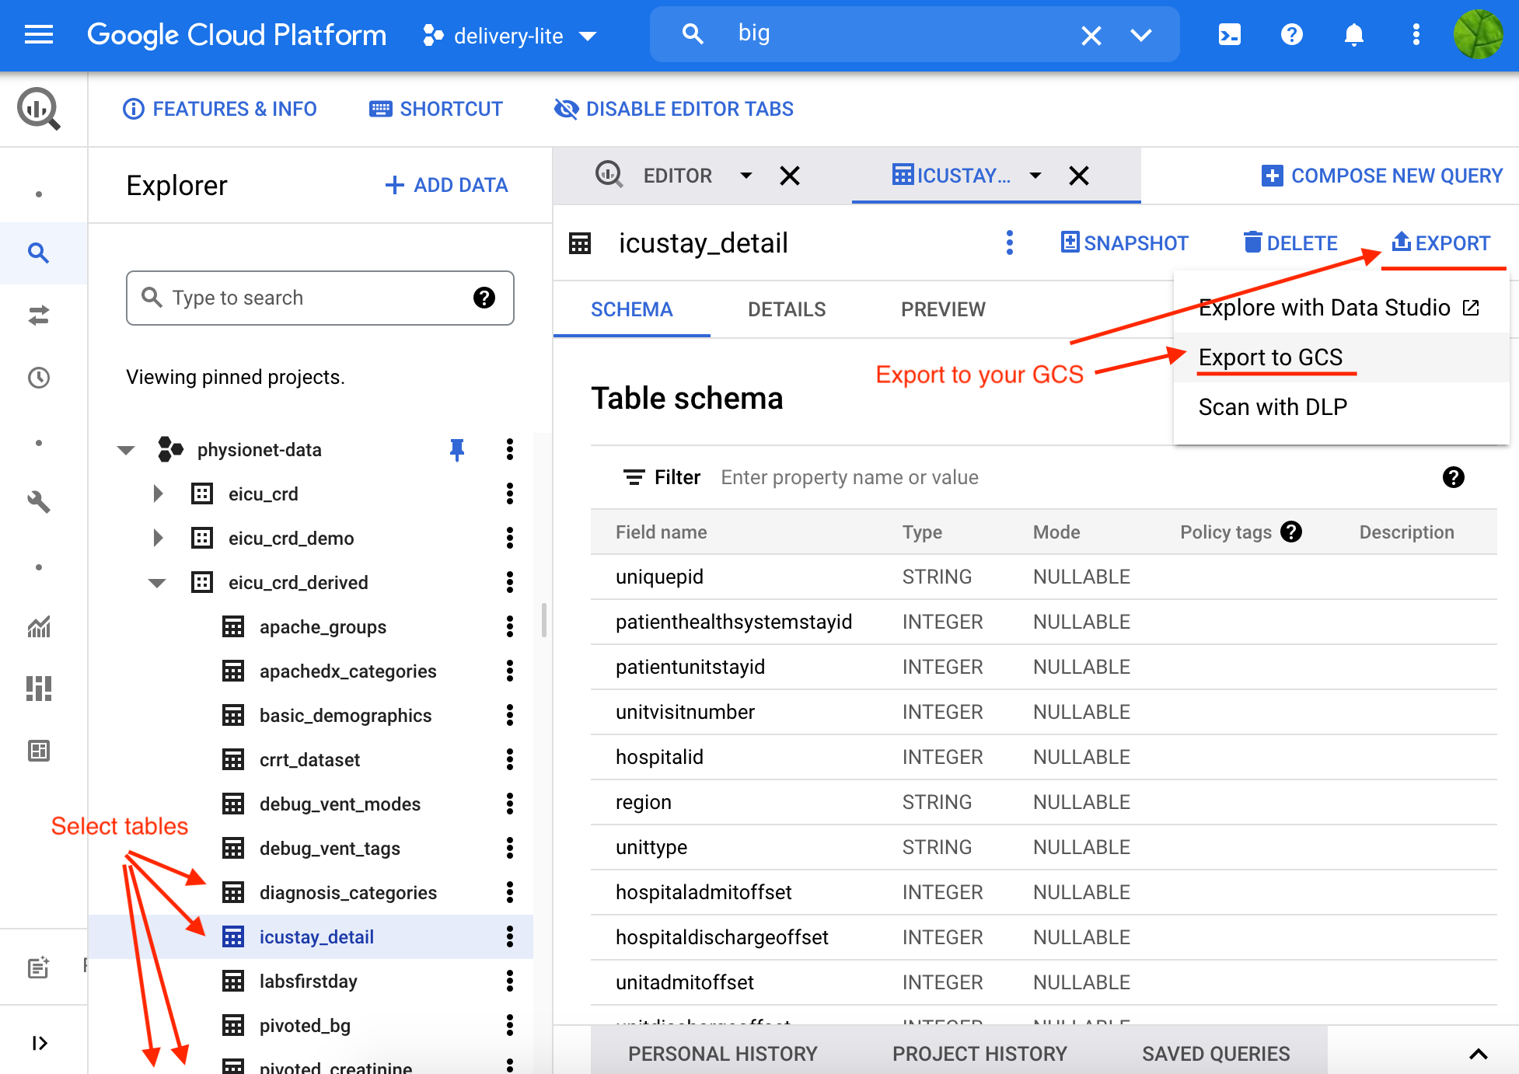Clear the search box text
The height and width of the screenshot is (1074, 1519).
[x=1091, y=35]
